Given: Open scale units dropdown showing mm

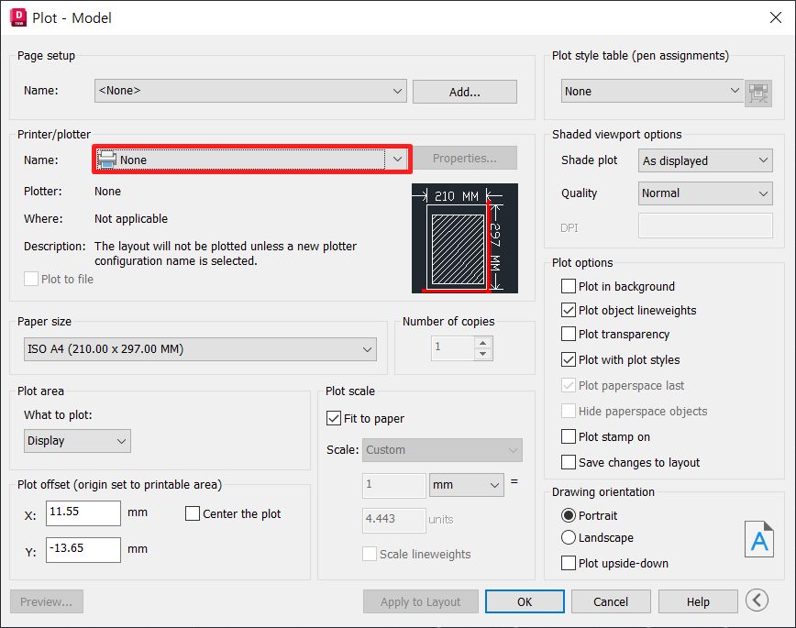Looking at the screenshot, I should [467, 485].
